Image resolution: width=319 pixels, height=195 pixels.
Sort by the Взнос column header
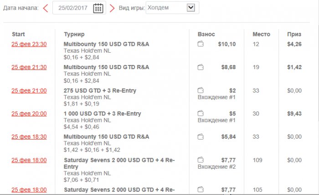tap(206, 34)
